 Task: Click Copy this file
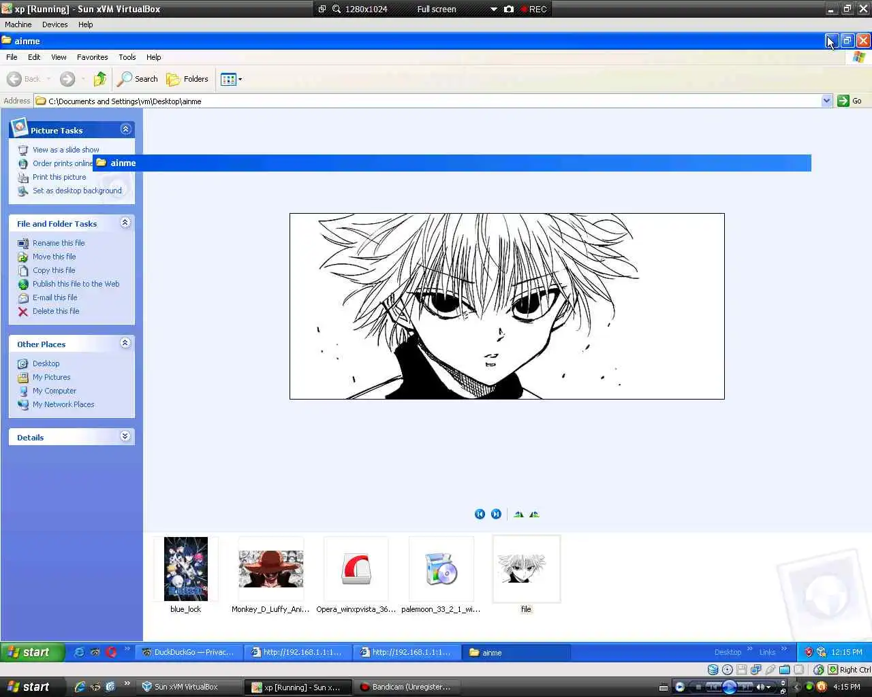pos(54,270)
